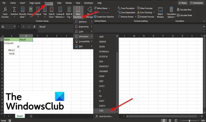The height and width of the screenshot is (122, 206).
Task: Expand the Engineering submenu
Action: [x=83, y=26]
